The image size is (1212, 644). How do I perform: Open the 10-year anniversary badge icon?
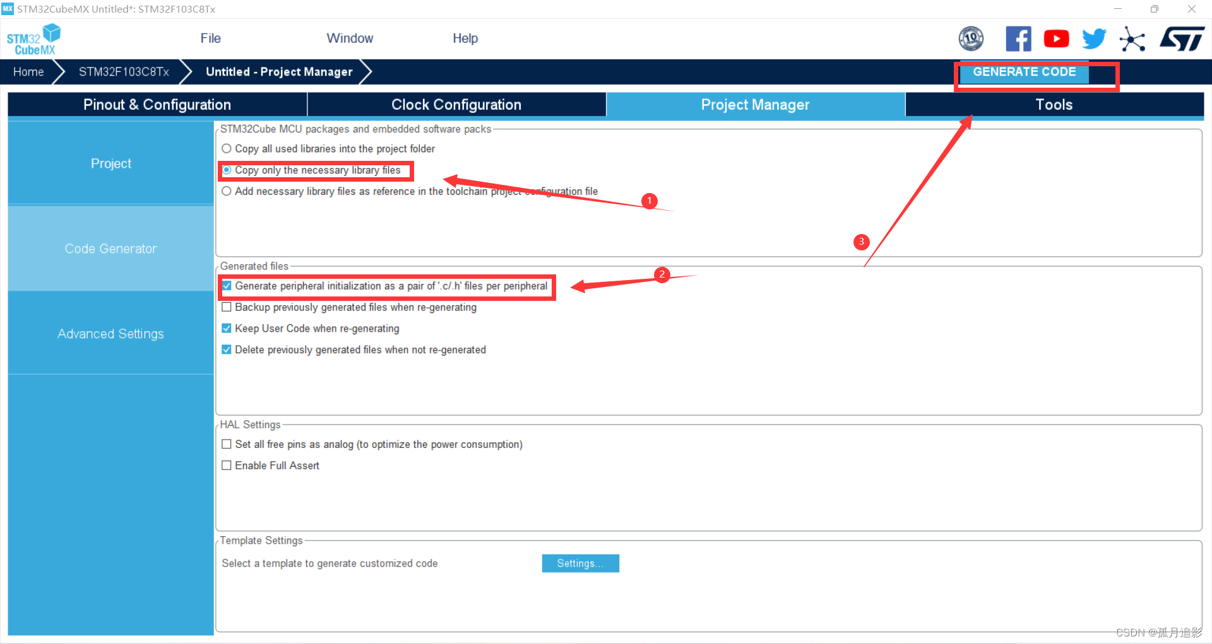pos(971,39)
